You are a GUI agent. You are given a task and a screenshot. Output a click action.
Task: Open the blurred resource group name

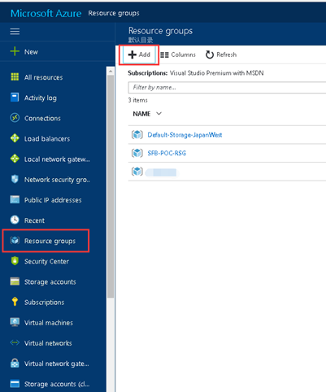pos(162,172)
